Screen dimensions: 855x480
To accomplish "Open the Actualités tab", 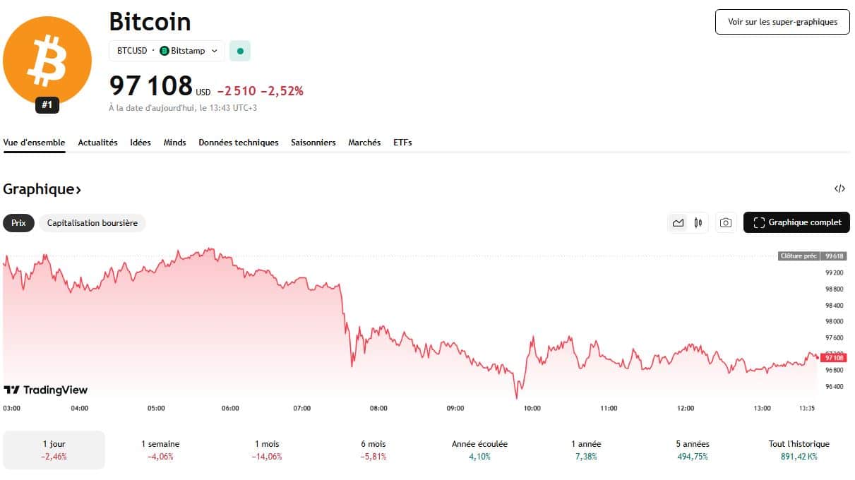I will click(97, 143).
